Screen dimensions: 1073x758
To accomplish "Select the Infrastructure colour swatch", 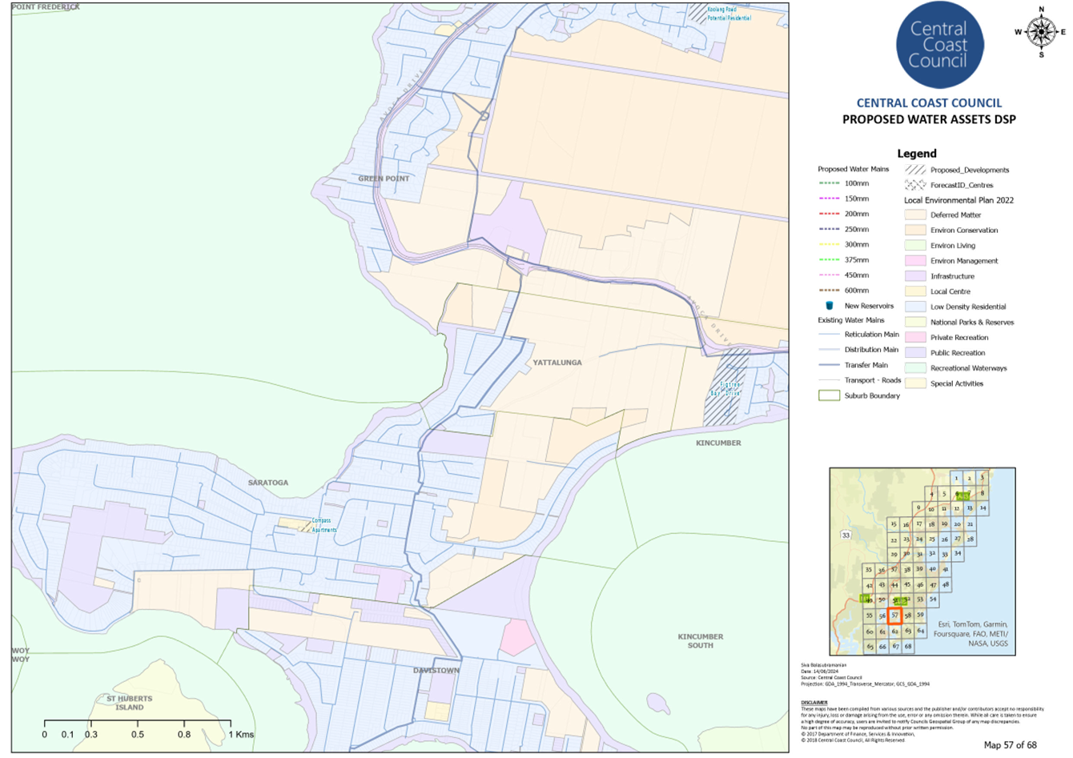I will coord(915,276).
